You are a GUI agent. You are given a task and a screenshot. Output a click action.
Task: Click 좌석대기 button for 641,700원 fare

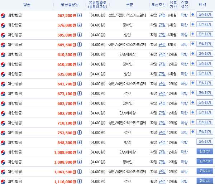[205, 83]
